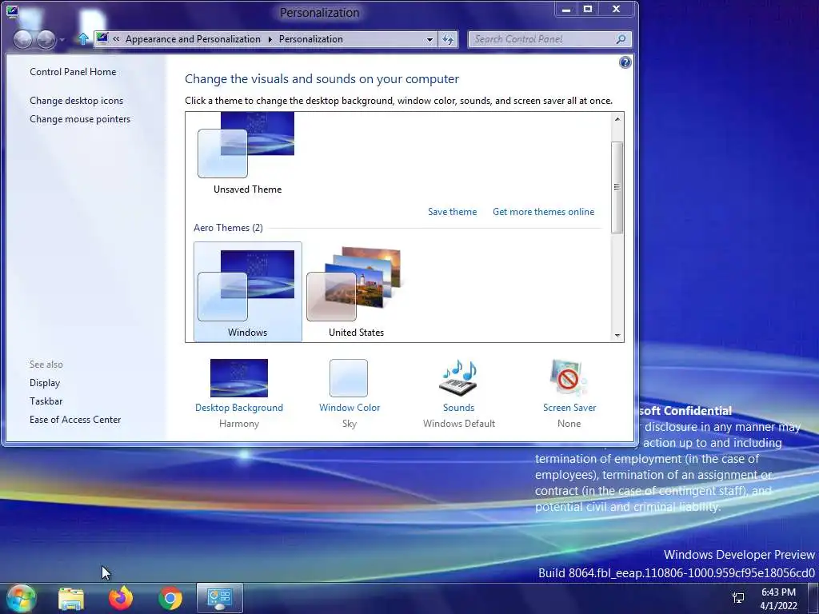Open Ease of Access Center link

point(75,419)
